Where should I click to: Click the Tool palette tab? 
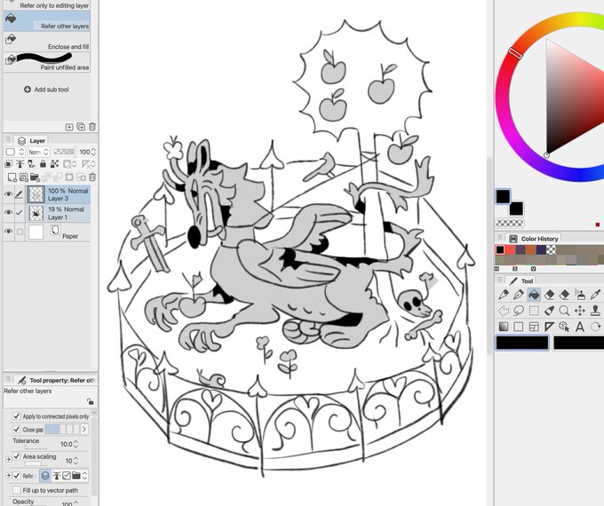tap(521, 281)
